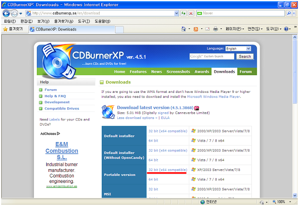The image size is (299, 206).
Task: Click the page scrollbar down arrow
Action: (295, 195)
